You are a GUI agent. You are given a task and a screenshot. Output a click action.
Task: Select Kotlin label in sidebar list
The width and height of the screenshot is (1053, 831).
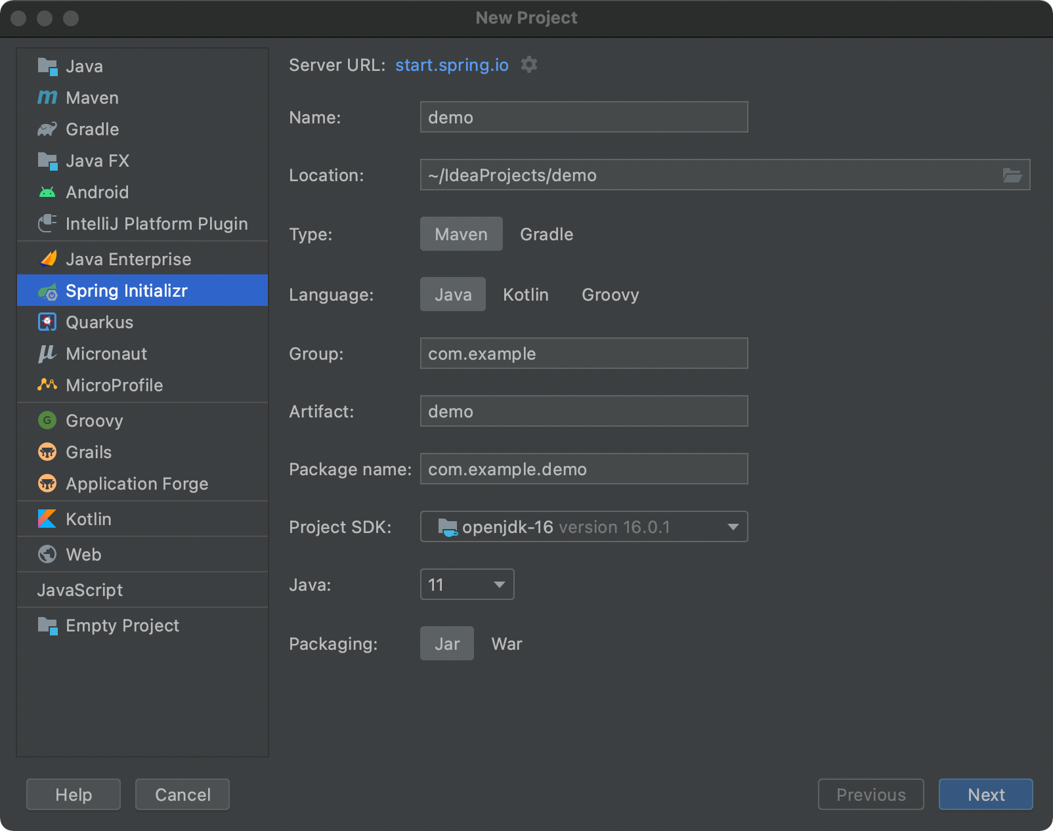(89, 519)
